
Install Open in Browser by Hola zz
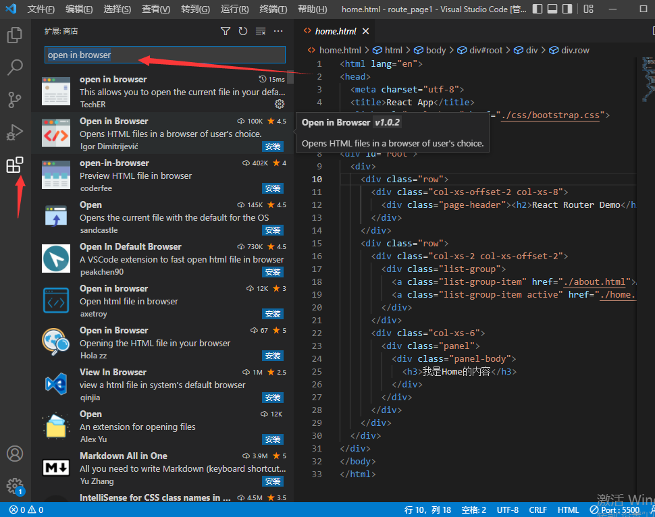(273, 356)
